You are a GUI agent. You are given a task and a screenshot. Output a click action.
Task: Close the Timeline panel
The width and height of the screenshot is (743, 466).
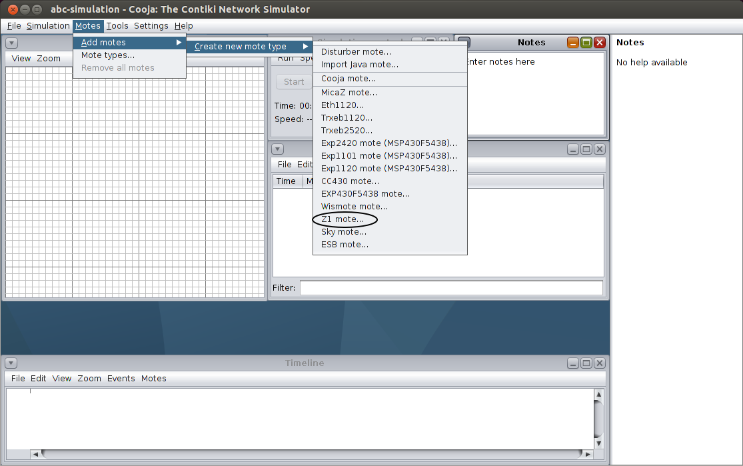pyautogui.click(x=600, y=363)
